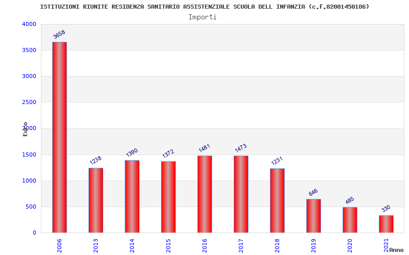Click the ISTITUZIONI RIUNITE chart title
The image size is (409, 255).
tap(204, 7)
